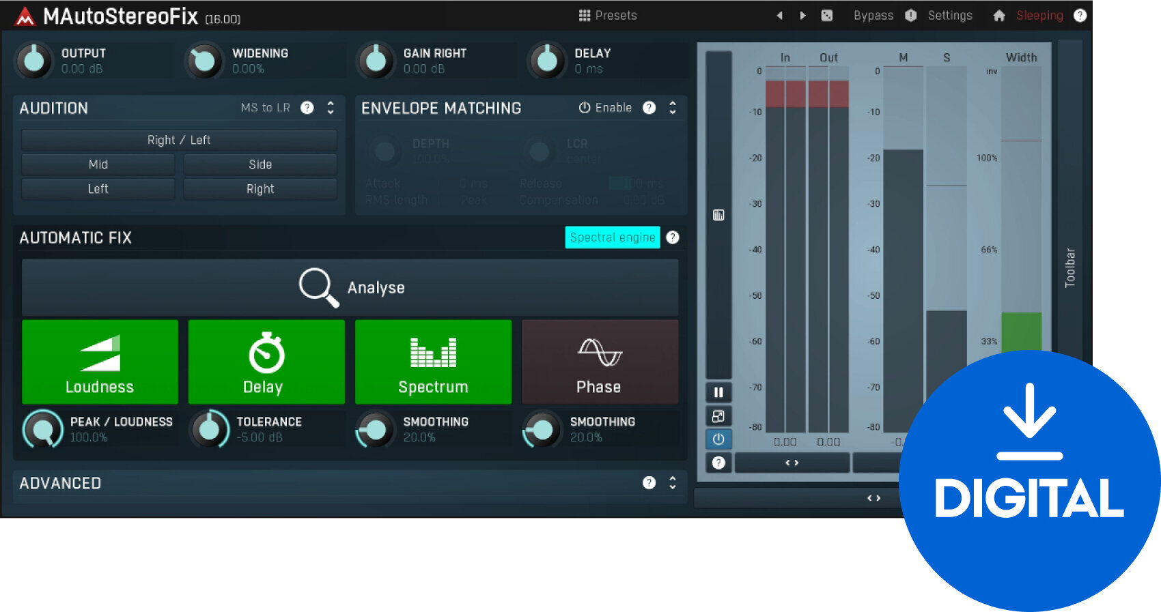Audition the Left channel

pos(98,189)
